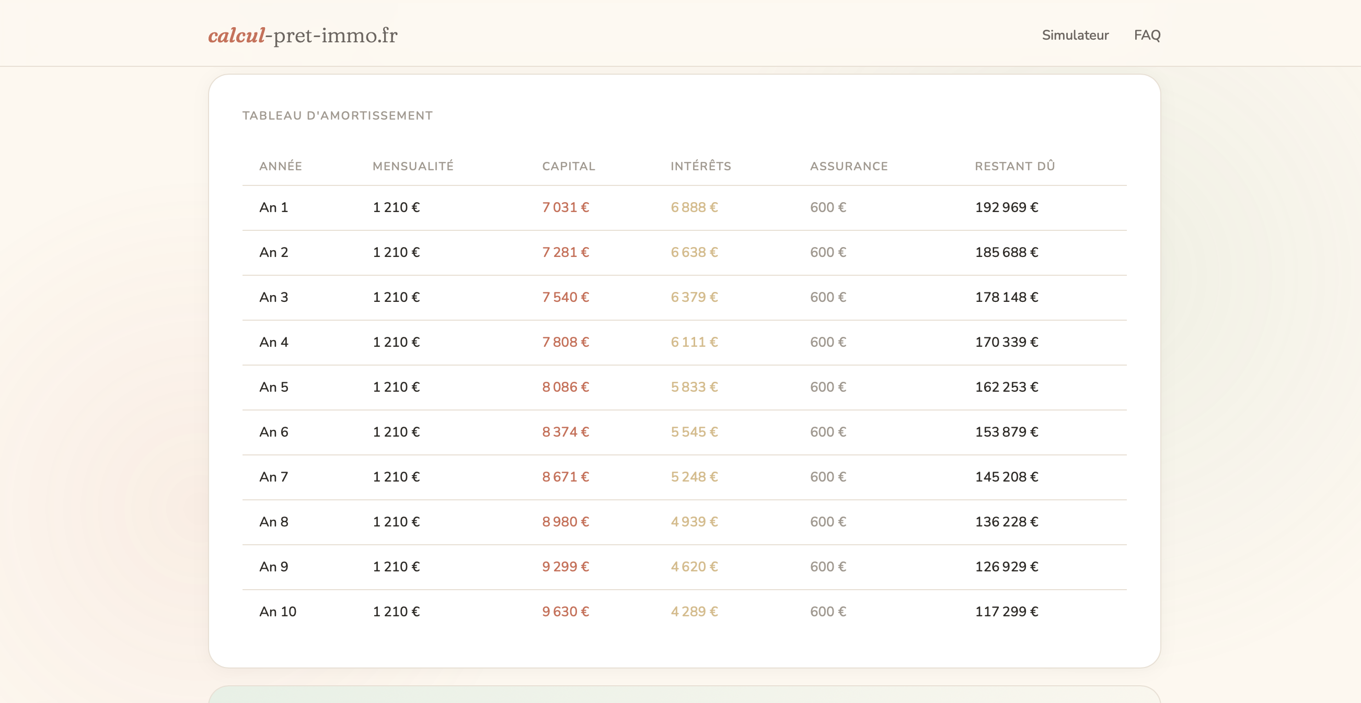Click the An 10 monthly payment 1 210 €
1361x703 pixels.
pos(396,611)
